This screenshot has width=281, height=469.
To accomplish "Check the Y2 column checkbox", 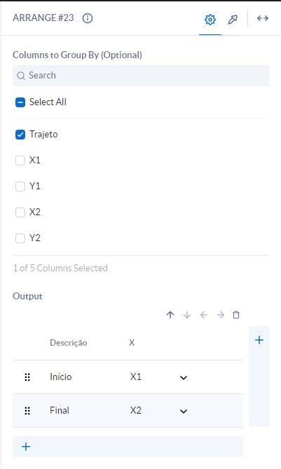I will pos(20,238).
